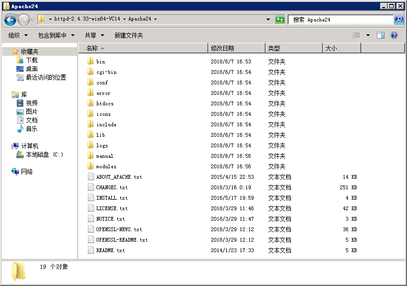Click the httpd-2.4.33-win64-VC14 breadcrumb segment
The image size is (407, 286).
click(87, 19)
